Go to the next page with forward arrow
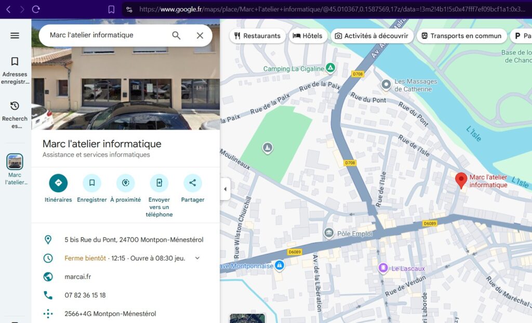The width and height of the screenshot is (532, 323). (x=22, y=9)
